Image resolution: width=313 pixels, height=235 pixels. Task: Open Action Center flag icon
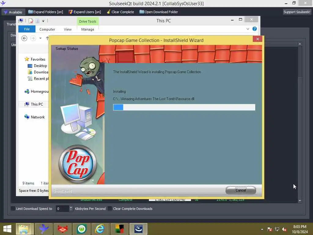point(270,229)
